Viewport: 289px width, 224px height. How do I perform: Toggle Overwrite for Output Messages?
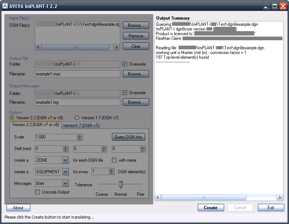click(125, 93)
